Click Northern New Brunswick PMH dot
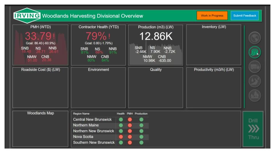The width and height of the screenshot is (275, 154). [x=130, y=131]
